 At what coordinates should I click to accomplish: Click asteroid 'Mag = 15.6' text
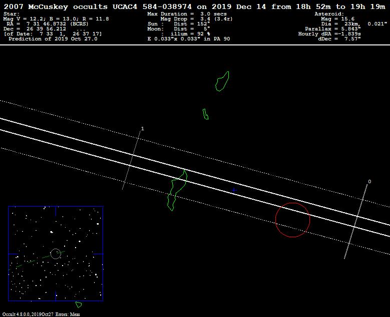(x=337, y=19)
